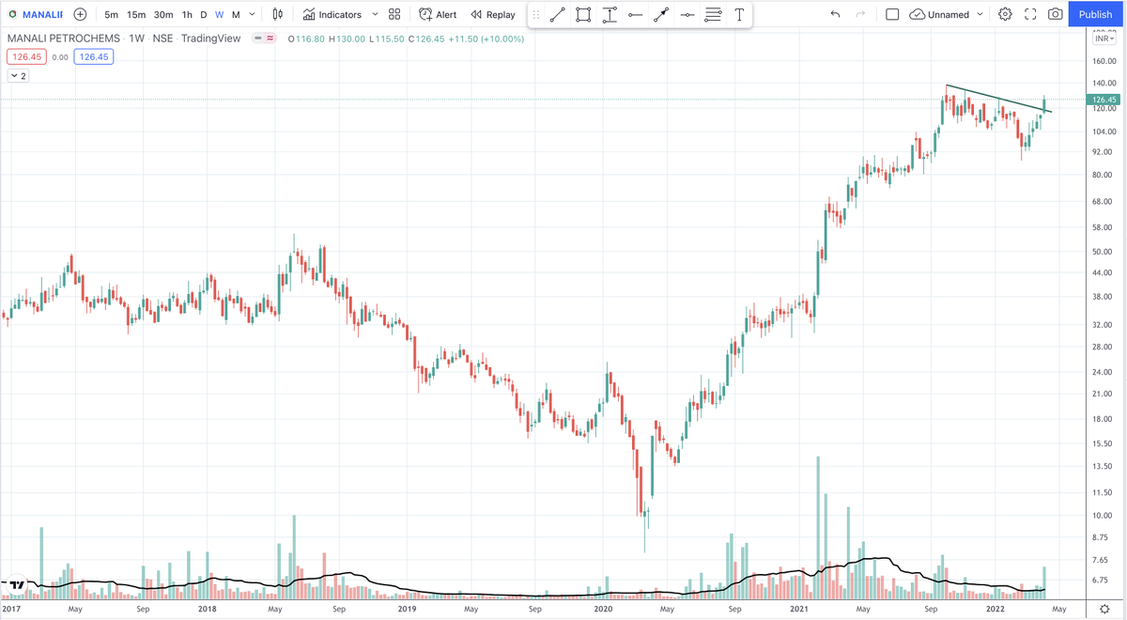Image resolution: width=1127 pixels, height=620 pixels.
Task: Click the Unnamed layout cloud save
Action: [x=940, y=14]
